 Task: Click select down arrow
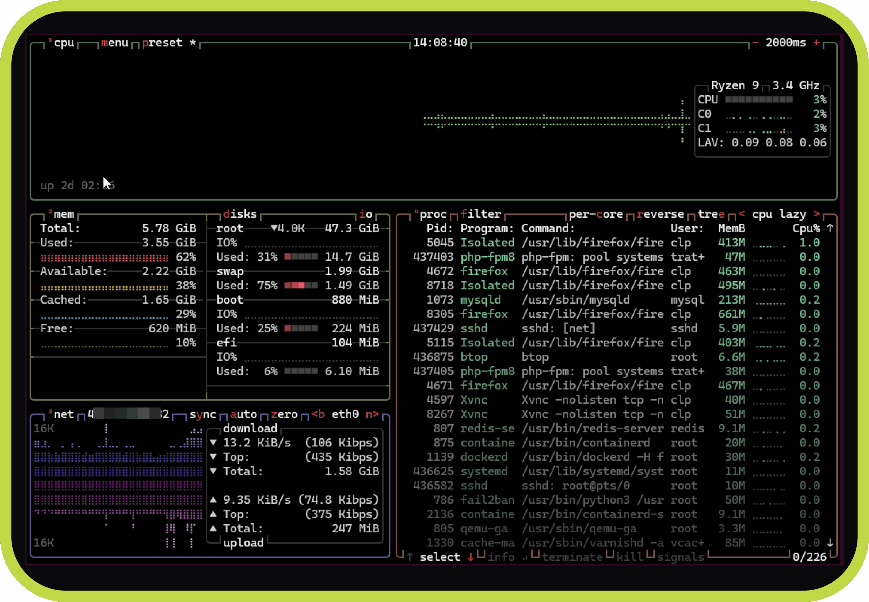(x=470, y=557)
